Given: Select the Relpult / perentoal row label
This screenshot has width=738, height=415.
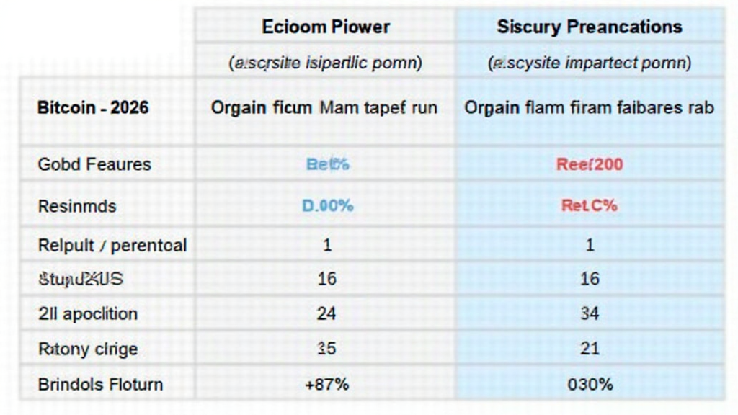Looking at the screenshot, I should pos(112,245).
